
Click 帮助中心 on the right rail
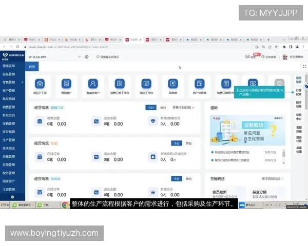point(299,117)
